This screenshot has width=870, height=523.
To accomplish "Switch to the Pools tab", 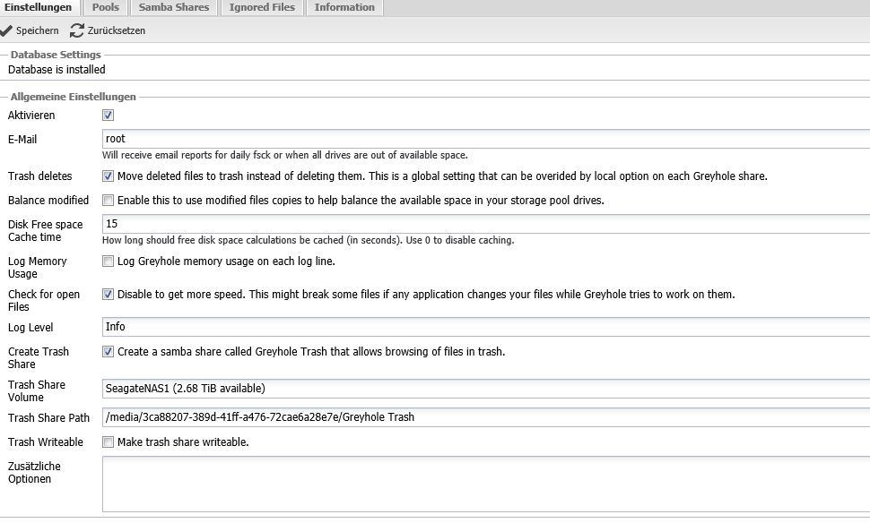I will click(x=106, y=7).
